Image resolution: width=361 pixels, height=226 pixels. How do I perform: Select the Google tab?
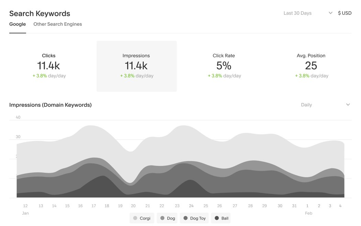(18, 24)
